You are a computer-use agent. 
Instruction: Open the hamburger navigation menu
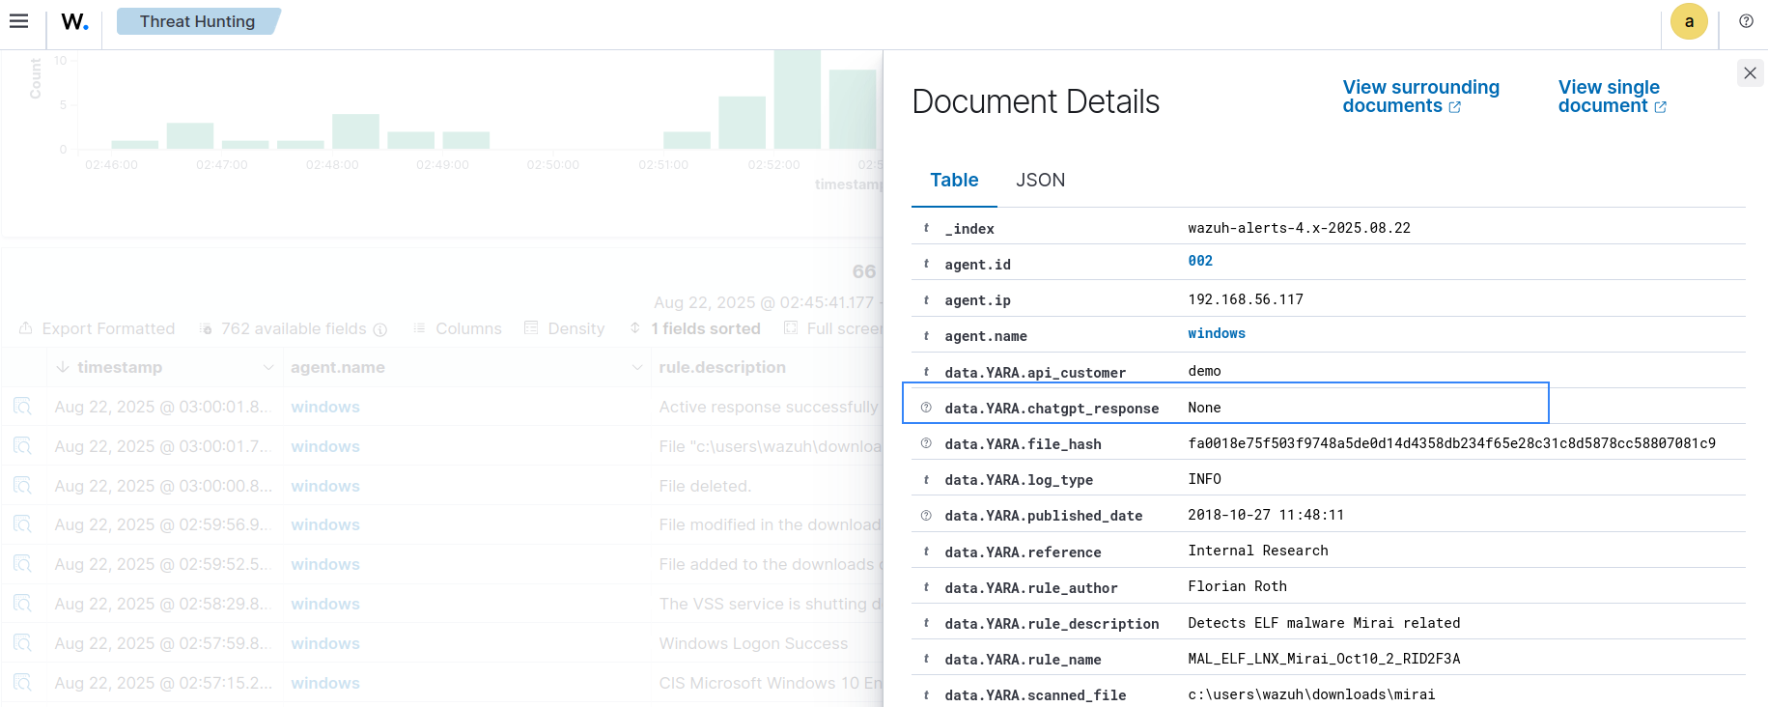point(18,21)
